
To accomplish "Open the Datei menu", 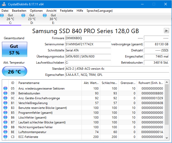I will [5, 11].
